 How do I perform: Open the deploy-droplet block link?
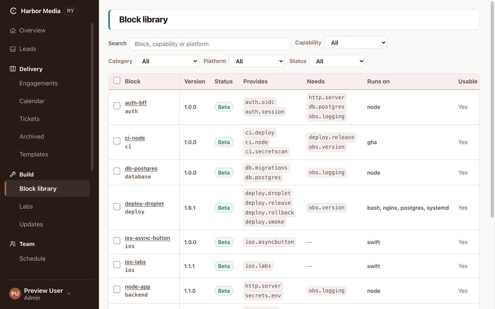[144, 204]
